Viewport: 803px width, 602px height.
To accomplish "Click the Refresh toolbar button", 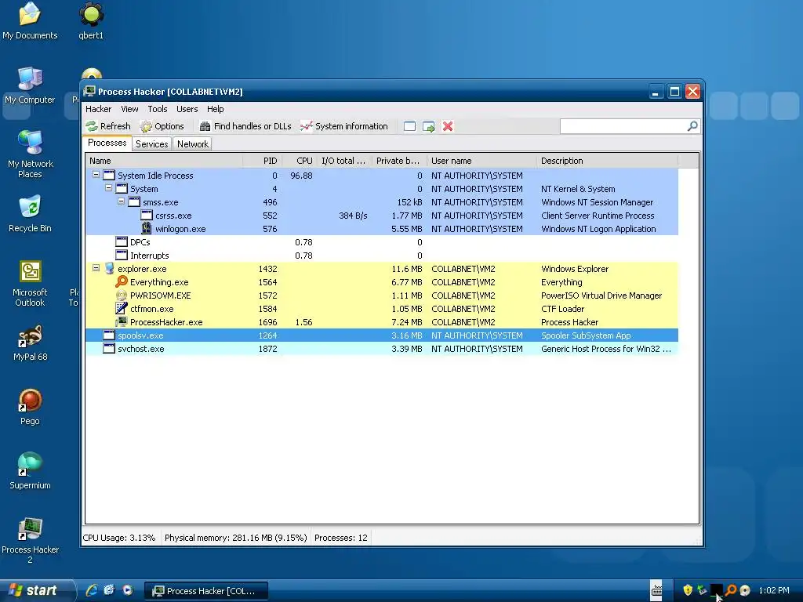I will (x=108, y=126).
